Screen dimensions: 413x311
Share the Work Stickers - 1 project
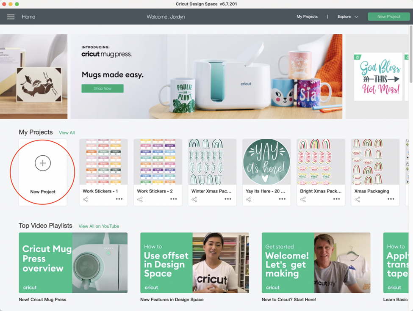click(86, 199)
